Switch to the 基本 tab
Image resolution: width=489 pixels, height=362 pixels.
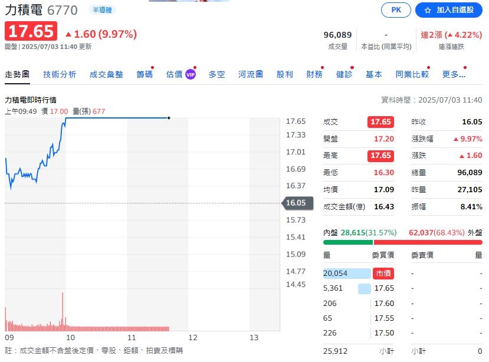374,74
